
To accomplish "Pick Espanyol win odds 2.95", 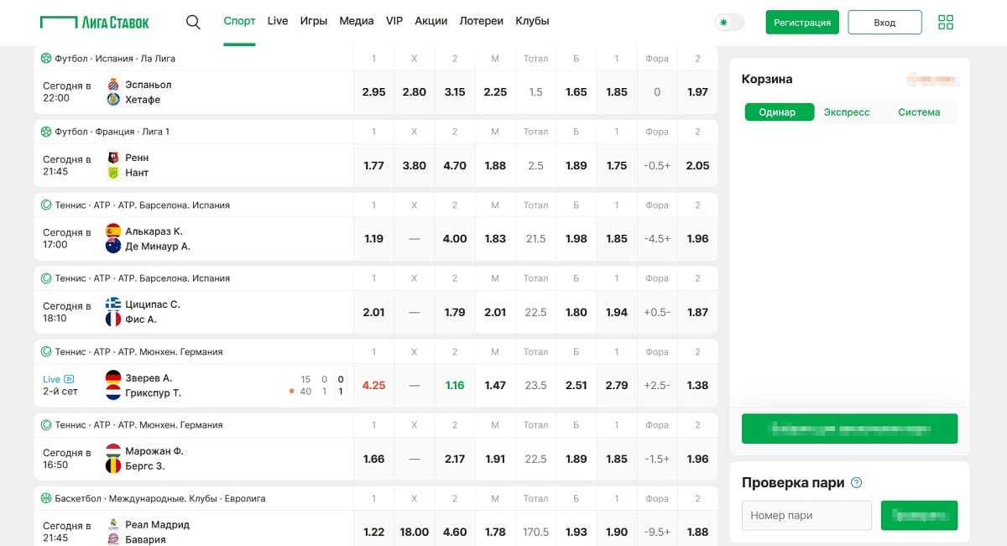I will click(x=374, y=92).
